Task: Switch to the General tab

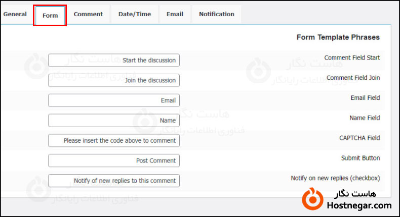Action: 15,14
